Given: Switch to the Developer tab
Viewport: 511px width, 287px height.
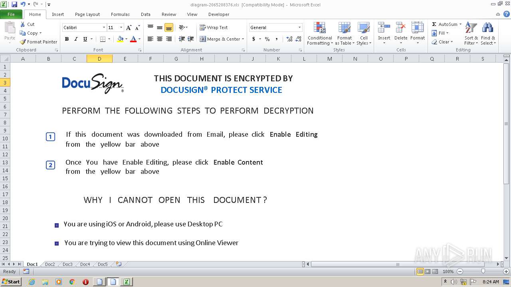Looking at the screenshot, I should (219, 14).
